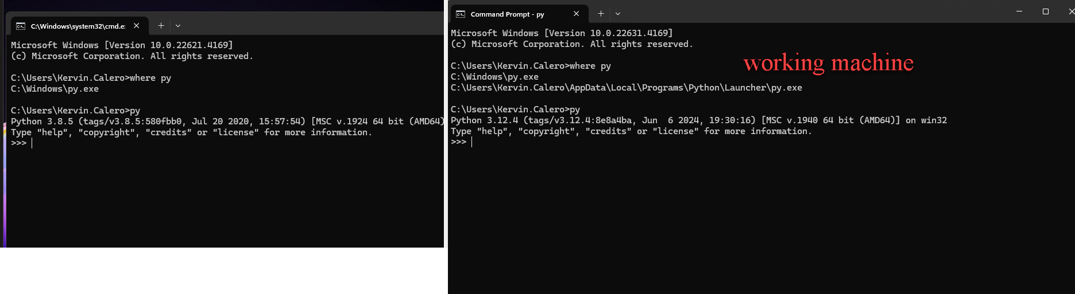Click the cmd icon on the C:\Windows\system32\cmd.exe tab
The image size is (1075, 294).
click(21, 26)
